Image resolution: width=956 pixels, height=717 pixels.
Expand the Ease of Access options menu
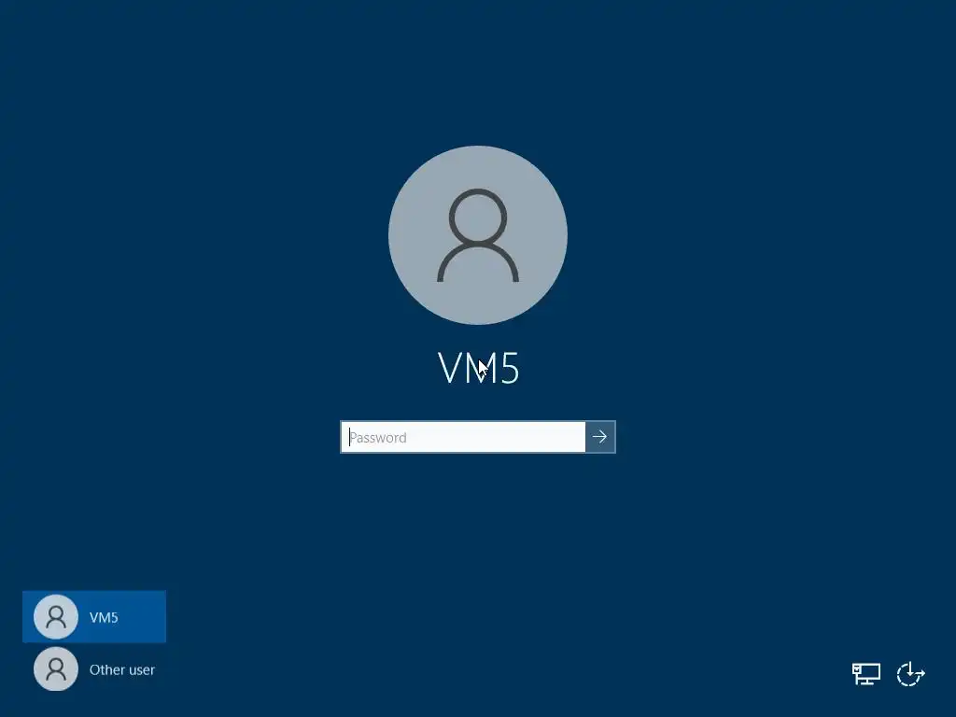(911, 674)
